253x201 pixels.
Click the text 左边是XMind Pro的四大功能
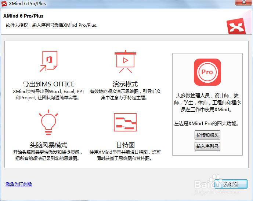click(x=206, y=123)
